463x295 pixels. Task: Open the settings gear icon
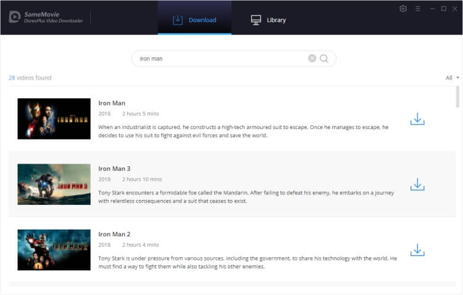tap(403, 9)
